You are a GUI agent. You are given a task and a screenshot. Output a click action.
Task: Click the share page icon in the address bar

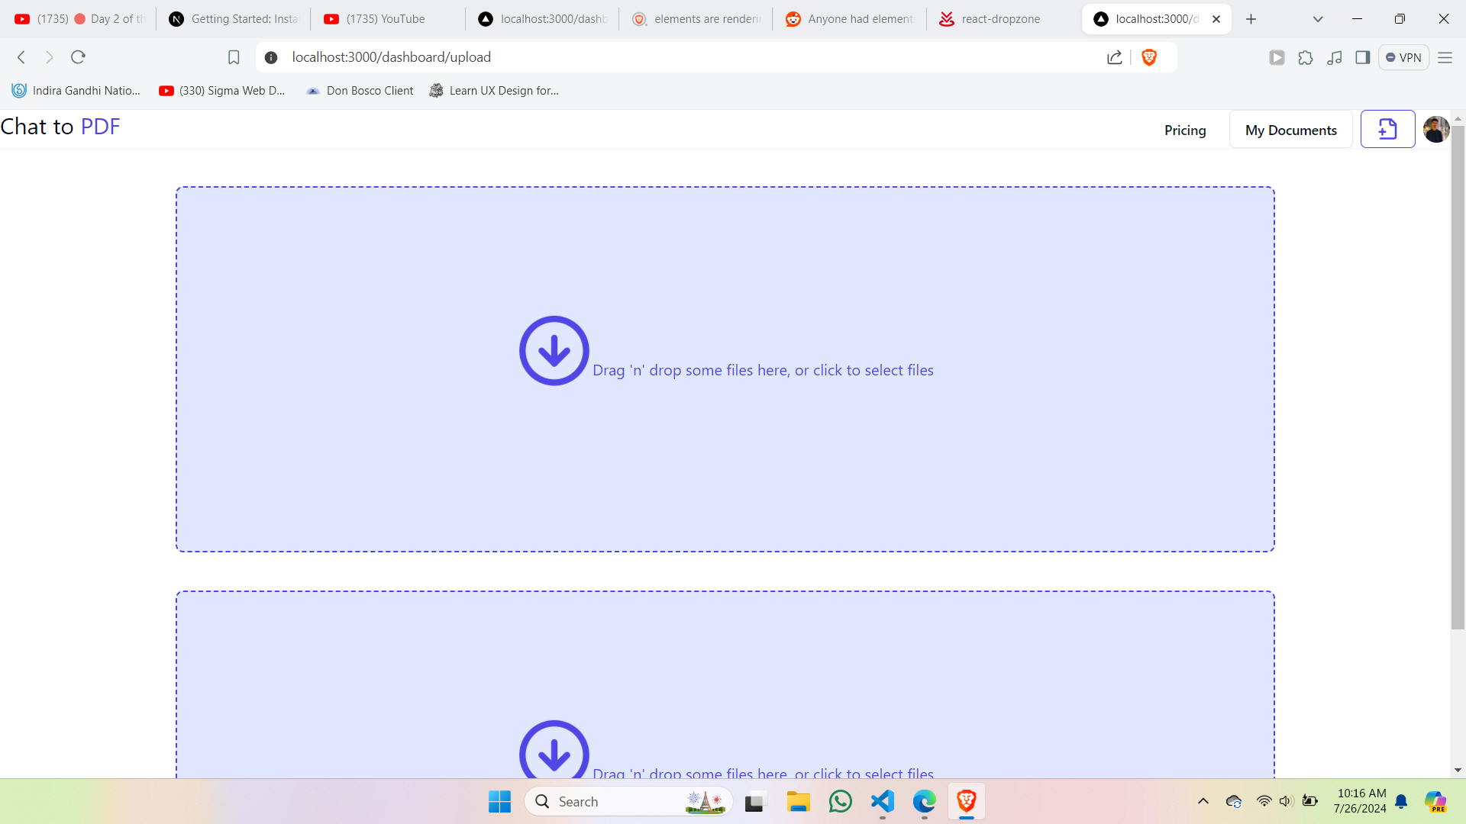1115,57
